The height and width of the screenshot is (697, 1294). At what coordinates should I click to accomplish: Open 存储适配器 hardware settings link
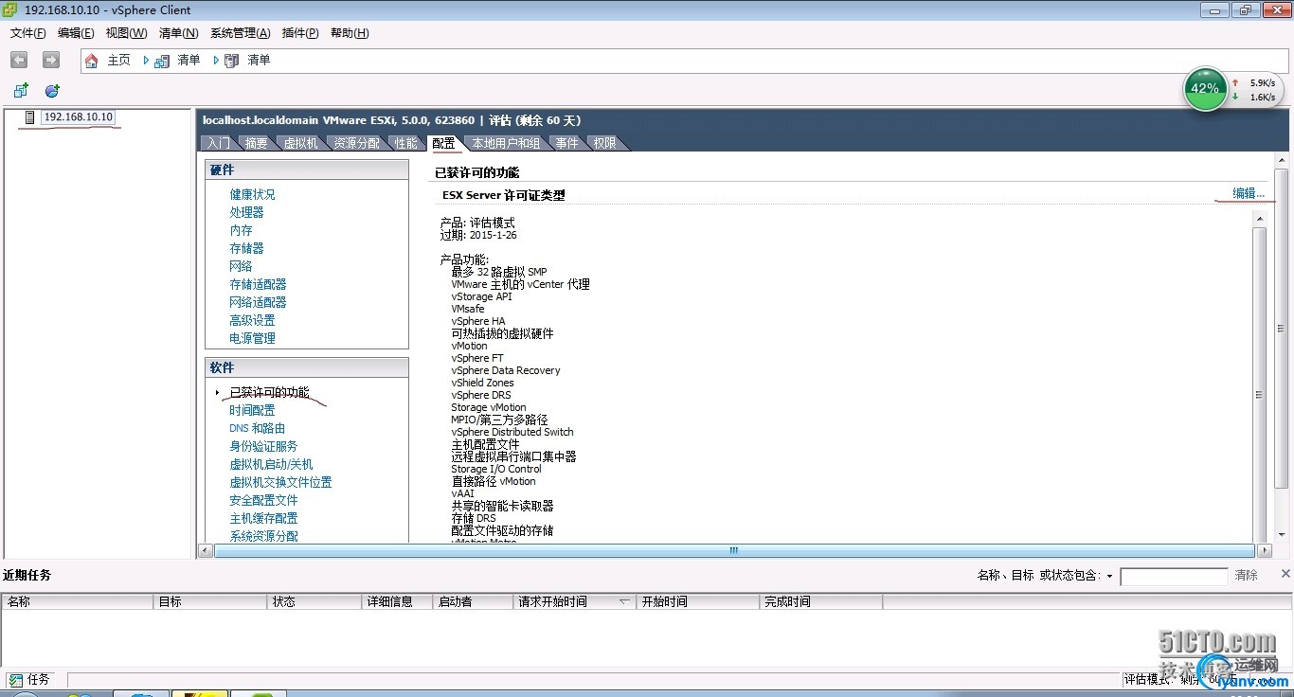(258, 284)
